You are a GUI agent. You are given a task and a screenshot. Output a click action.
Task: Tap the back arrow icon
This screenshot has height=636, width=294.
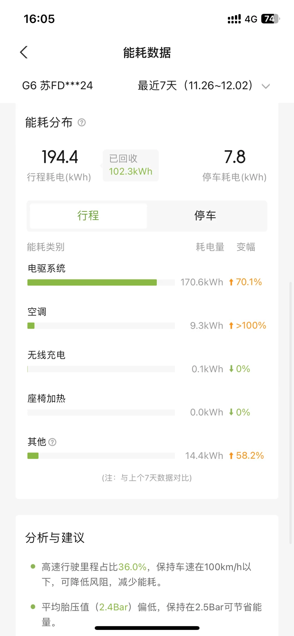point(24,52)
